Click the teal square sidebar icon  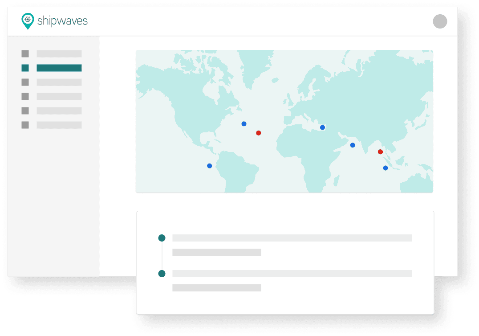(x=25, y=68)
